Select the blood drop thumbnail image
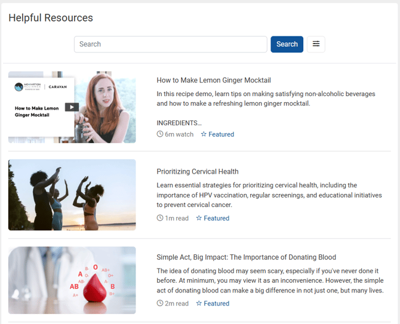This screenshot has height=324, width=400. [x=72, y=280]
